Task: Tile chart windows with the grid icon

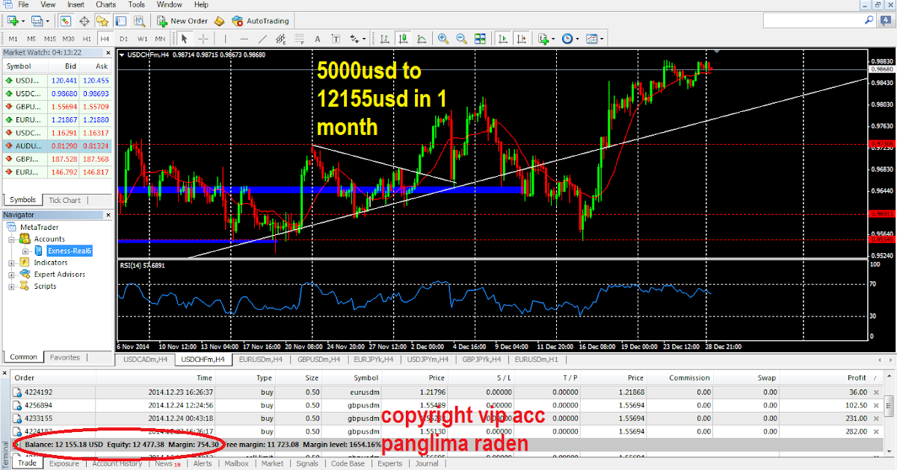Action: coord(480,39)
